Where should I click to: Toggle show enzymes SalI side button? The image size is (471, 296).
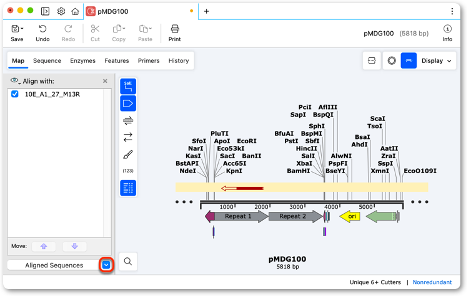coord(128,86)
